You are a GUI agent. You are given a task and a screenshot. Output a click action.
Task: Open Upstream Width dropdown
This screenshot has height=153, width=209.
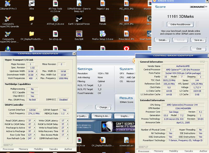click(36, 71)
